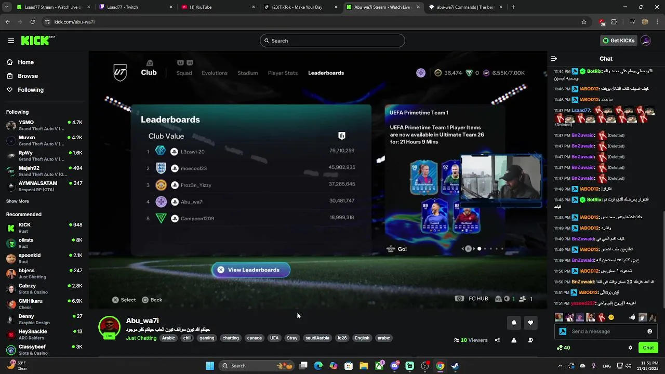Click the host or clip icon beside report
665x374 pixels.
(530, 340)
